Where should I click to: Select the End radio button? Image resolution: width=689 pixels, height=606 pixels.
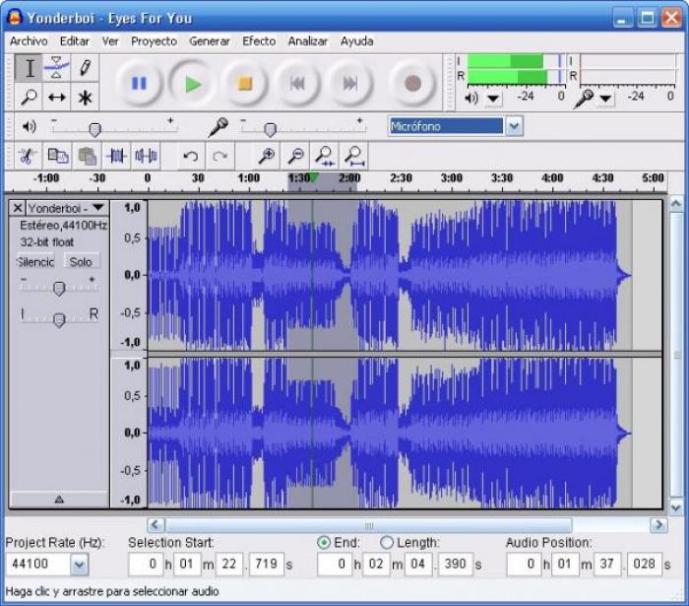coord(324,543)
